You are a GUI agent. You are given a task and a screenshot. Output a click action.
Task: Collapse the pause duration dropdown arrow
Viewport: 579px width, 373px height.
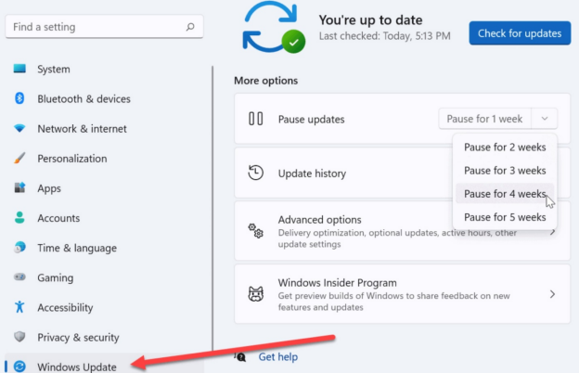545,119
